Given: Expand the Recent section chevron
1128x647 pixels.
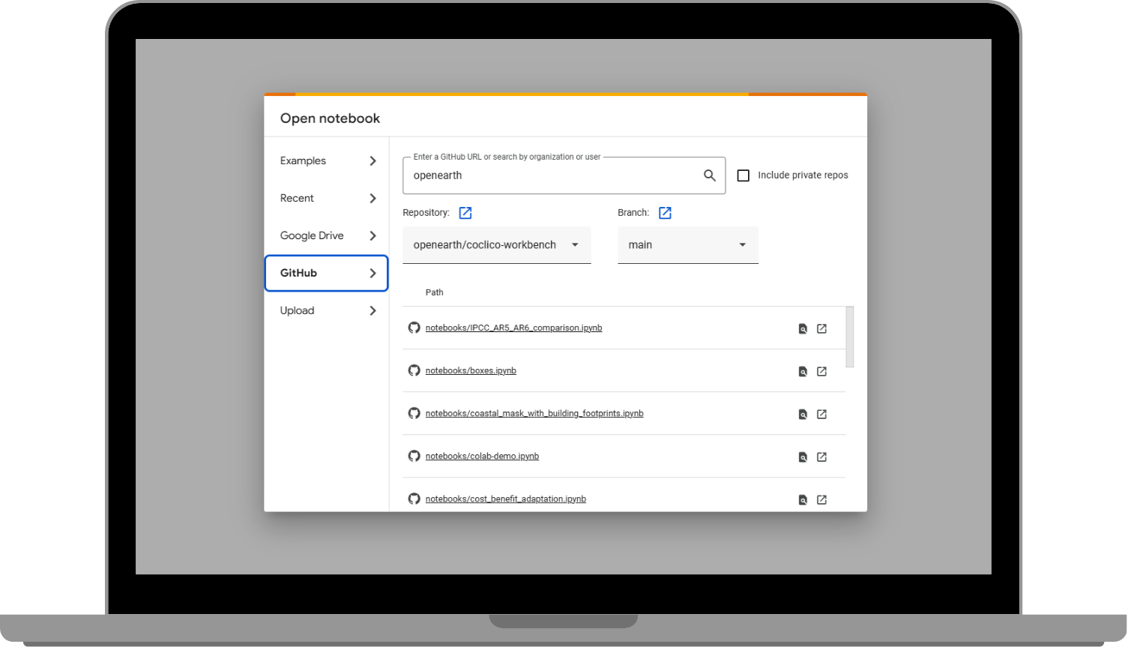Looking at the screenshot, I should (x=373, y=198).
